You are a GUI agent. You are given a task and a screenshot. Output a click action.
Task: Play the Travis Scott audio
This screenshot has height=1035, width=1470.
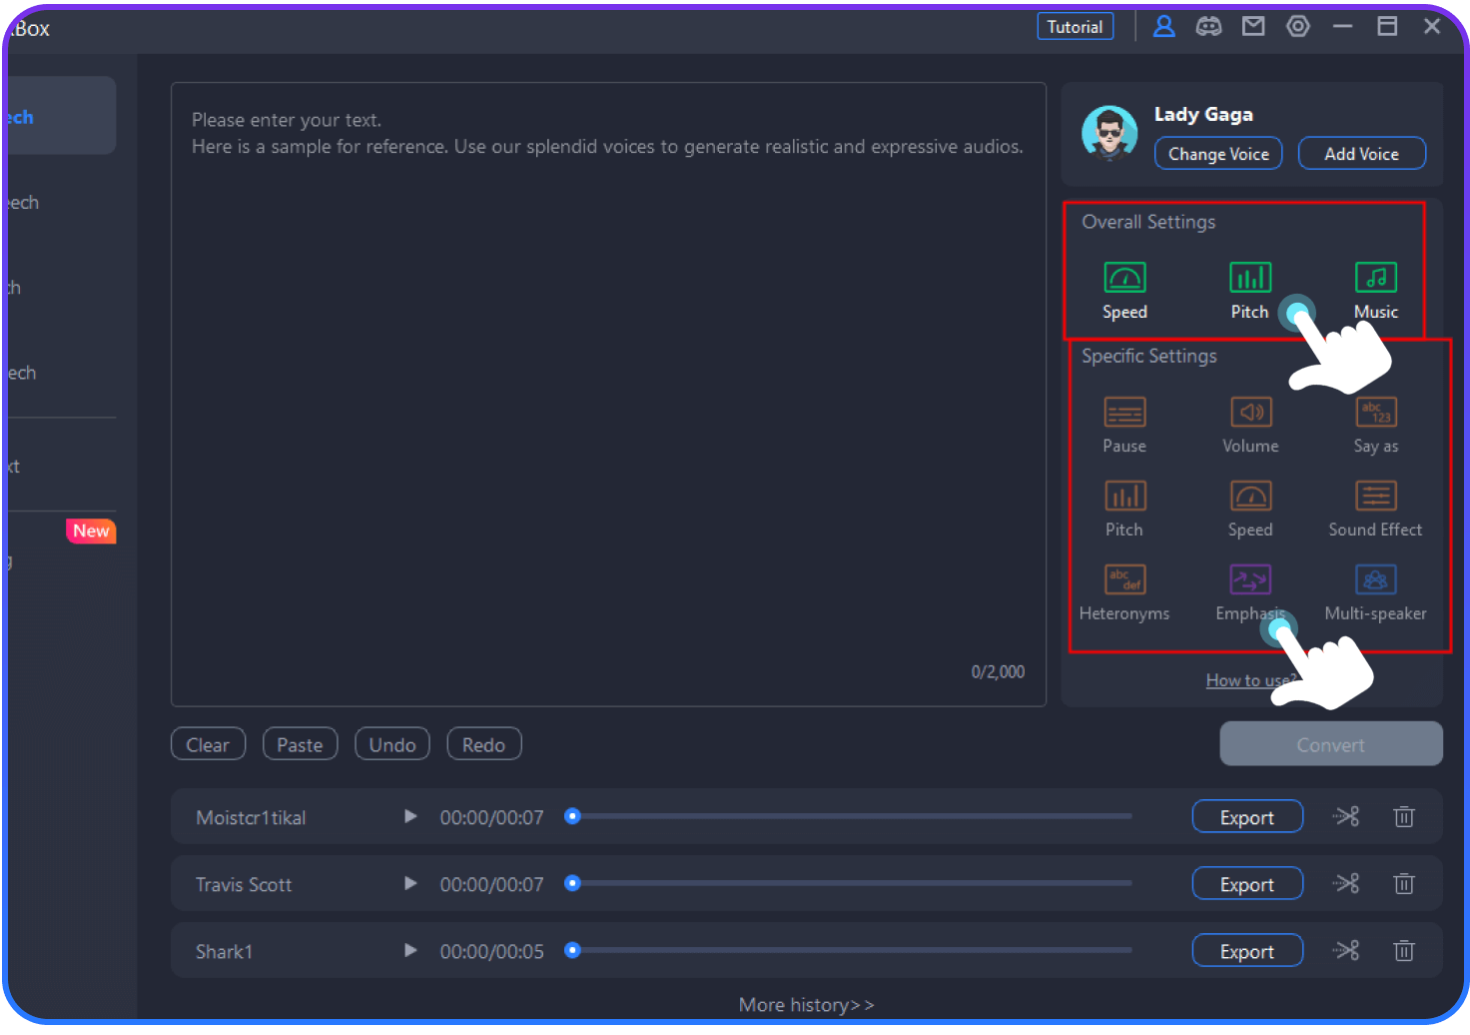[x=409, y=883]
